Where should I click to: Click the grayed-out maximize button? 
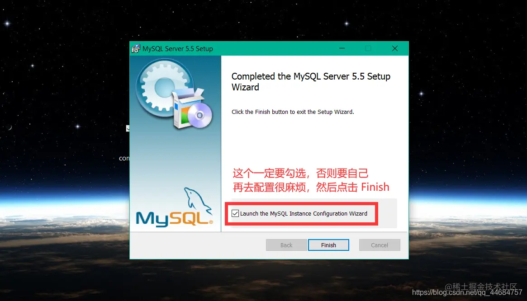(368, 48)
